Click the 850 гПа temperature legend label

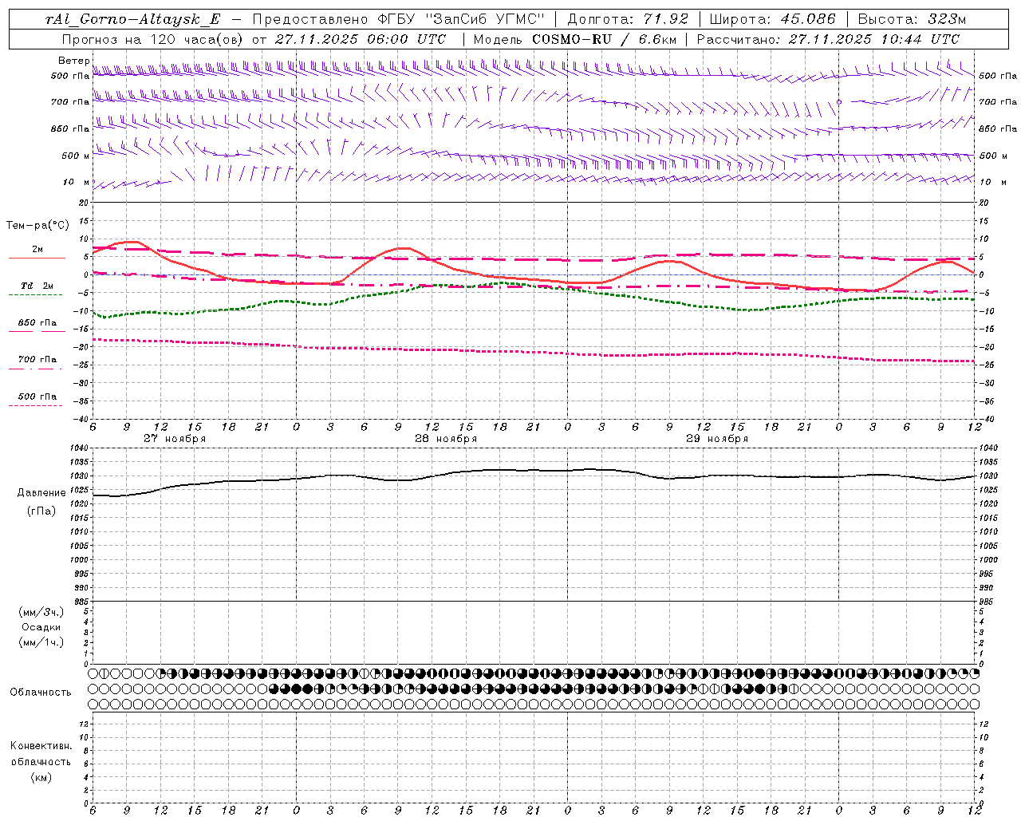coord(37,323)
